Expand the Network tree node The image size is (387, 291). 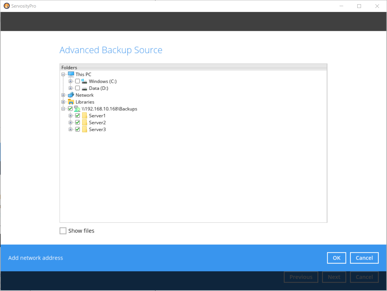[x=63, y=95]
